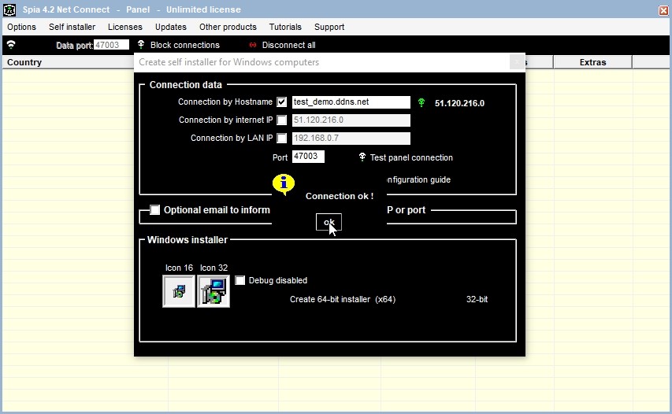Click the Extras column header
Viewport: 672px width, 414px height.
592,62
